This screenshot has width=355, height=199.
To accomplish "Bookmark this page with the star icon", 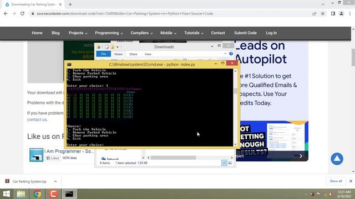I will (x=323, y=13).
